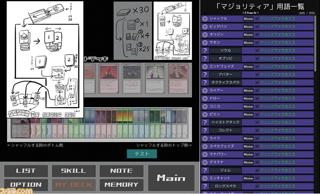Click the question mark icon beside ソウル
Viewport: 320px width, 194px height.
205,51
